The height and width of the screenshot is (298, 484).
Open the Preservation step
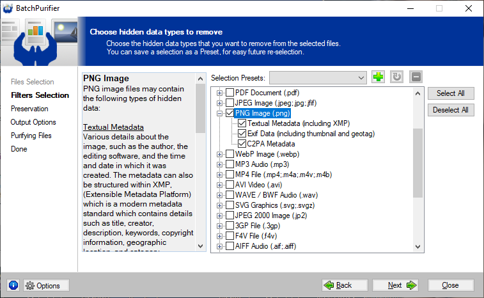point(29,109)
